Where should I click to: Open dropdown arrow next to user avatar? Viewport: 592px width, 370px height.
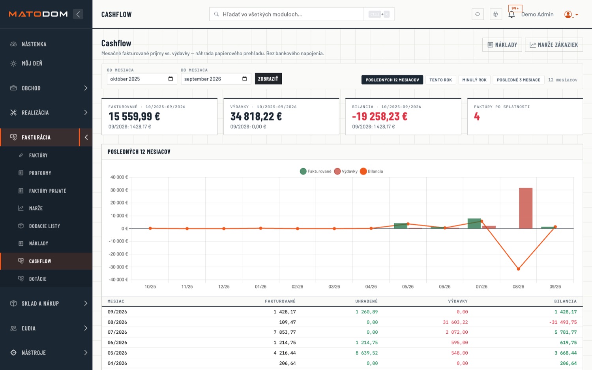click(x=577, y=15)
